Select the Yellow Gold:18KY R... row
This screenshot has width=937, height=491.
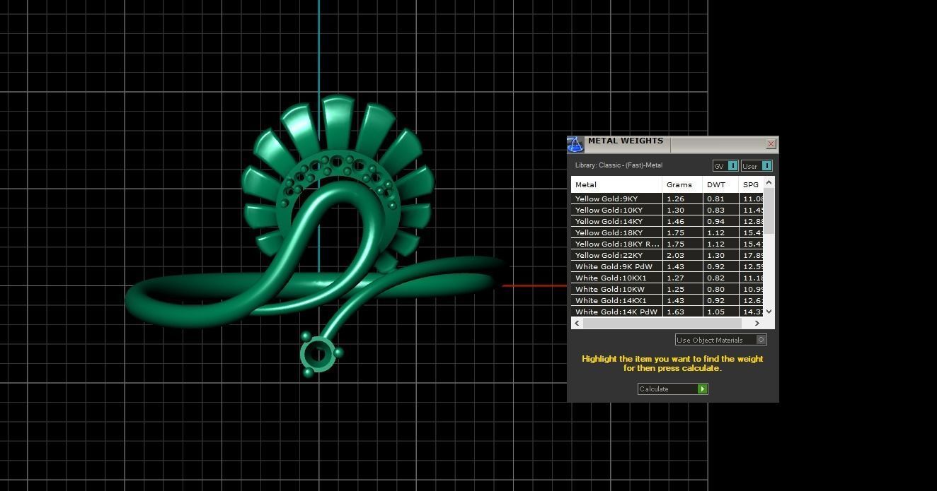pos(667,244)
